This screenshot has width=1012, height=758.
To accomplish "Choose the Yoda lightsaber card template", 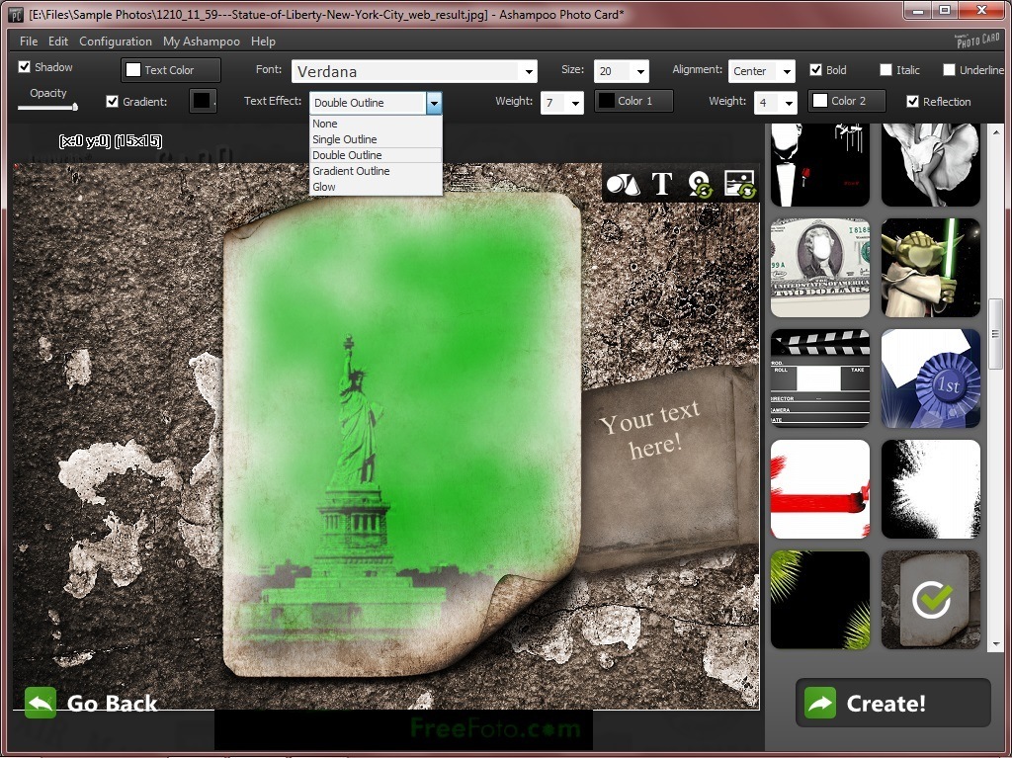I will [930, 268].
